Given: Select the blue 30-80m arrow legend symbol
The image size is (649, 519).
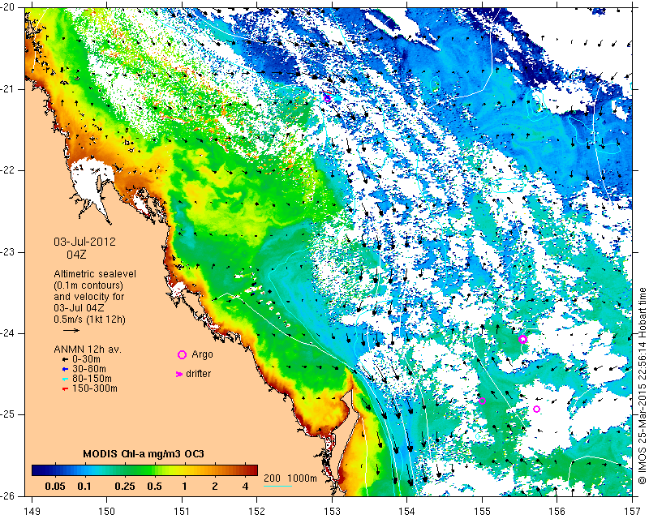Looking at the screenshot, I should [x=65, y=369].
